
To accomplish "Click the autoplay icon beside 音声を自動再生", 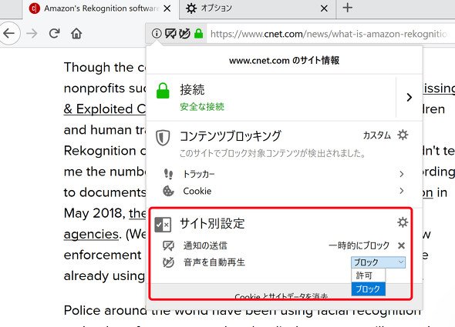I will pos(168,262).
